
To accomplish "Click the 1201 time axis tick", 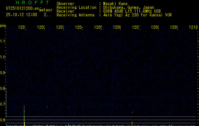I will (22, 27).
